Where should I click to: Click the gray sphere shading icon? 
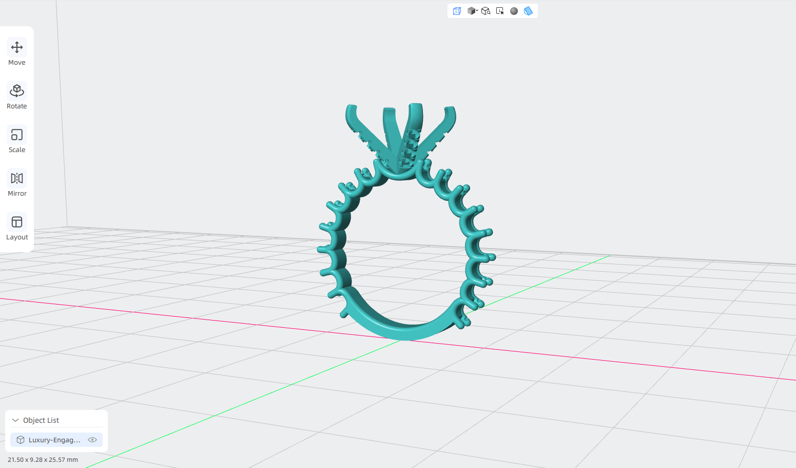pos(514,11)
